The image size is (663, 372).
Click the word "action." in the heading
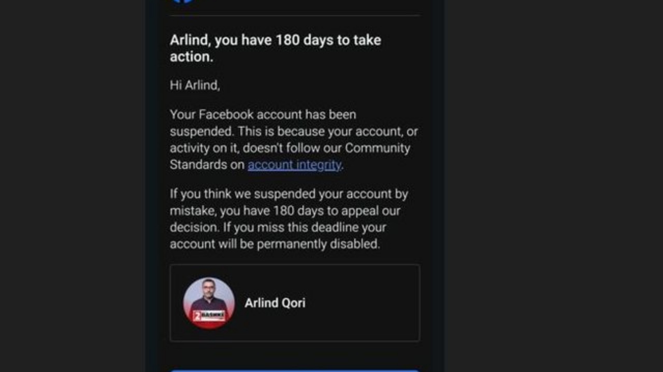pos(191,57)
